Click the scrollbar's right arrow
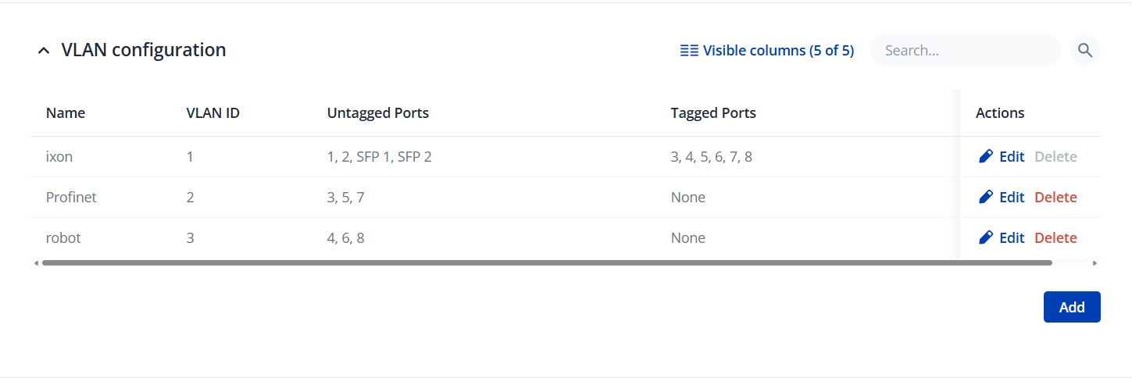The height and width of the screenshot is (378, 1132). 1095,263
